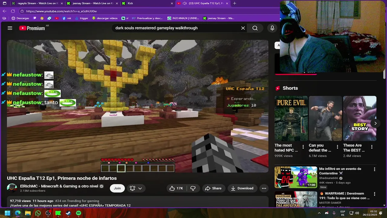
Task: Open IN2C4MA24 UNNE bookmark
Action: point(183,18)
